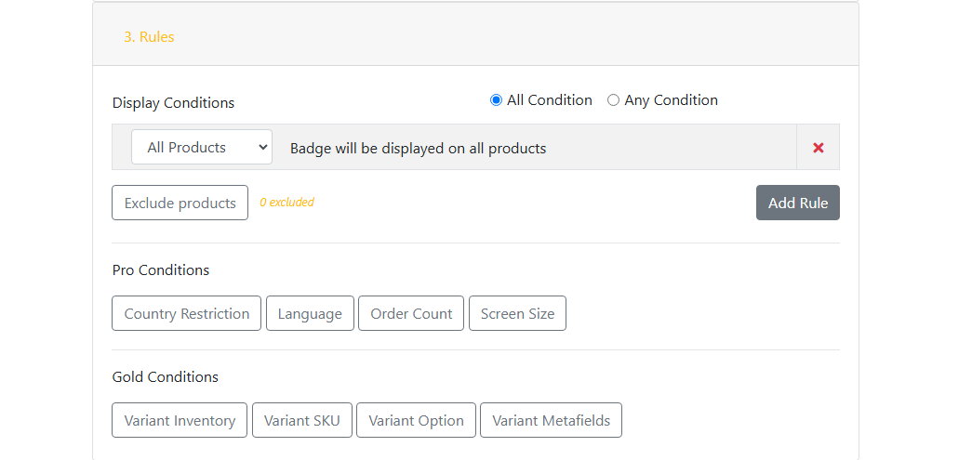The image size is (972, 460).
Task: Remove the All Products rule row
Action: (x=818, y=148)
